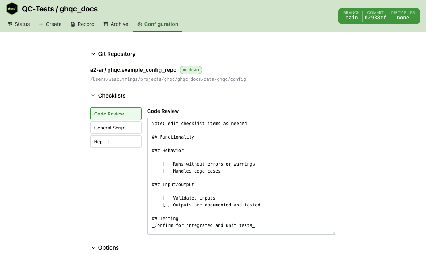Select the General Script checklist
426x254 pixels.
click(x=116, y=128)
